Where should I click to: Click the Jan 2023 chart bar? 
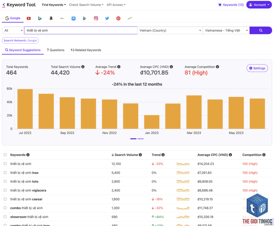coord(152,122)
